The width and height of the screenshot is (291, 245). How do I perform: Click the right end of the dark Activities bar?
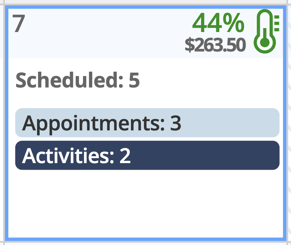265,156
